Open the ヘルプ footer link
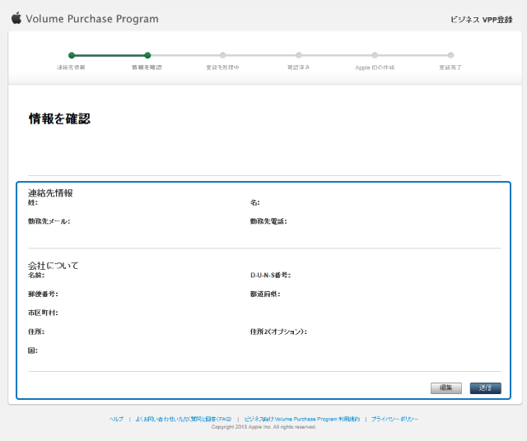The image size is (527, 441). (116, 419)
